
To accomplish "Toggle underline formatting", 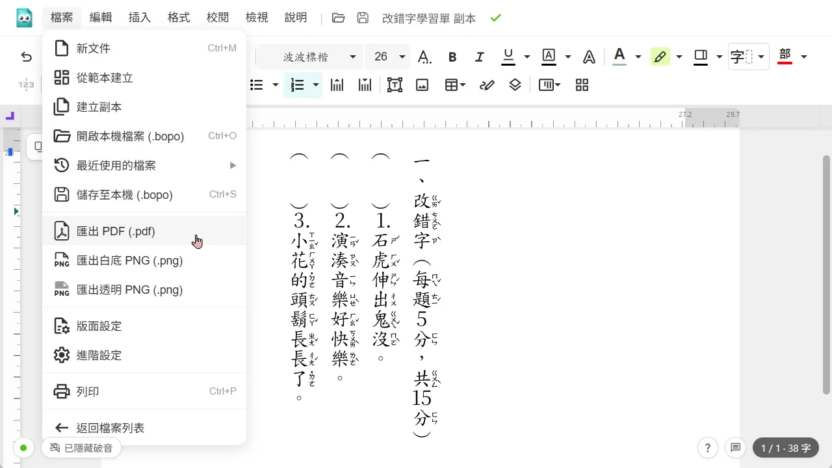I will 508,57.
